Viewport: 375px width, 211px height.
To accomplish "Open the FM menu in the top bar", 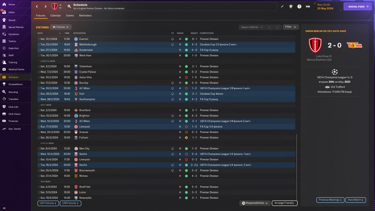I will (x=308, y=6).
